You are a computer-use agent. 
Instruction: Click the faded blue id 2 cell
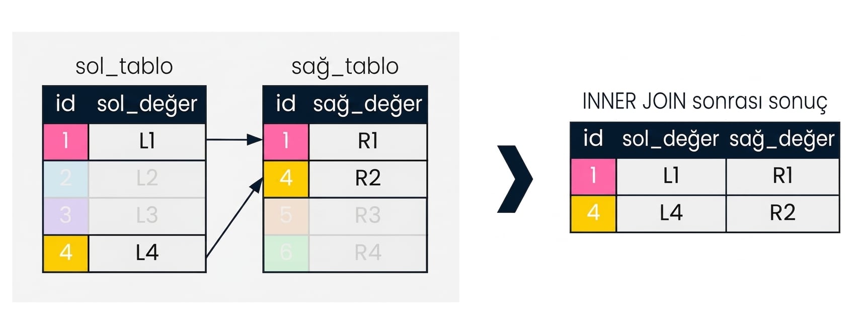(x=66, y=179)
